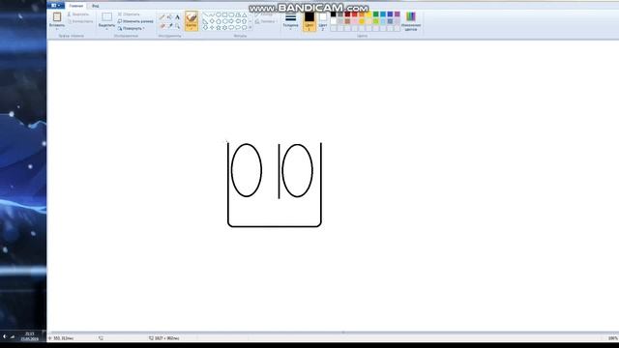
Task: Activate the Цвет 1 foreground color
Action: click(309, 21)
